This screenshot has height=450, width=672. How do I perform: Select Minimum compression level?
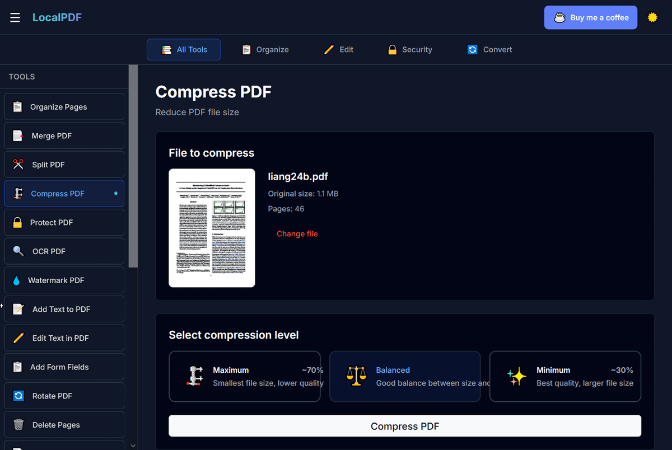point(565,376)
